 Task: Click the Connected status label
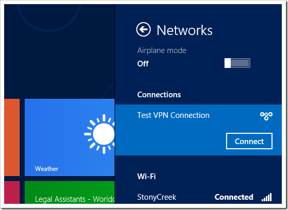tap(234, 197)
